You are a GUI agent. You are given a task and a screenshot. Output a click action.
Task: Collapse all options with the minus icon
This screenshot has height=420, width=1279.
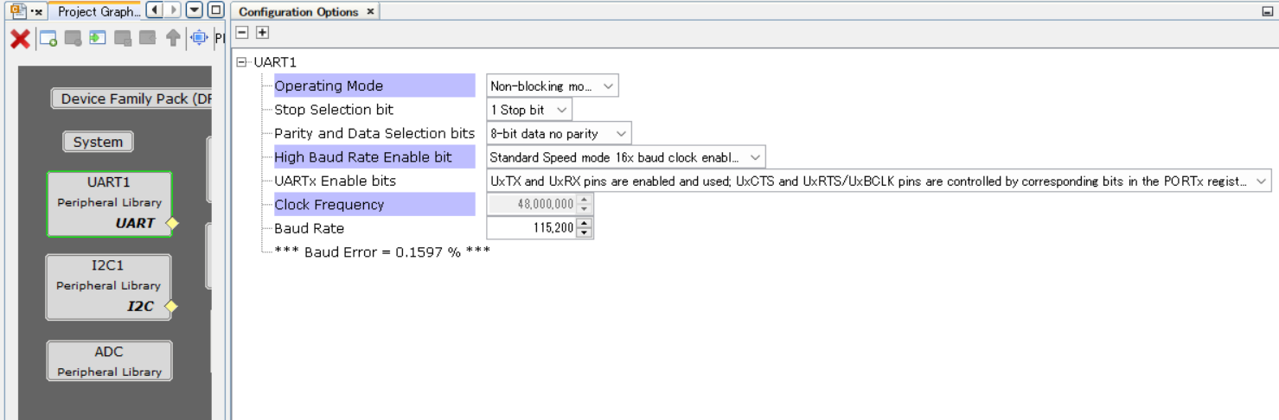tap(242, 32)
